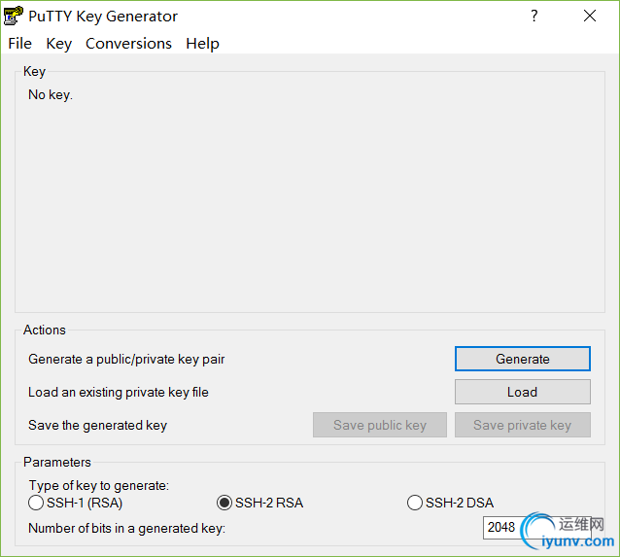Open the File menu
620x557 pixels.
pos(19,44)
